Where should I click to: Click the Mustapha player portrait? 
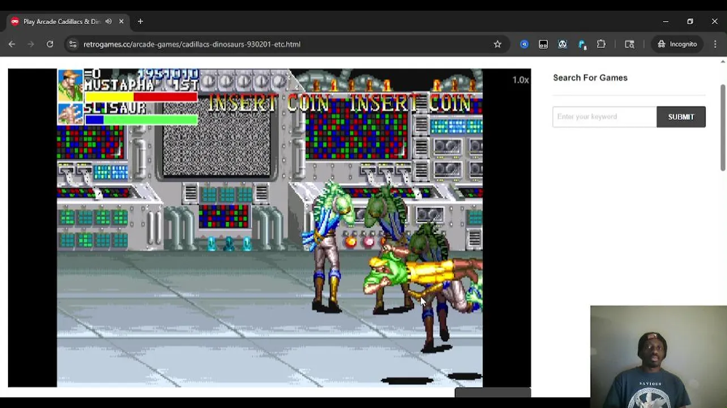[70, 86]
